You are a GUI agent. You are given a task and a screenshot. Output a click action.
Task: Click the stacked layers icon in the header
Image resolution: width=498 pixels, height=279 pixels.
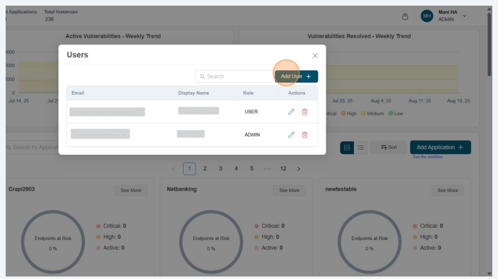(405, 16)
